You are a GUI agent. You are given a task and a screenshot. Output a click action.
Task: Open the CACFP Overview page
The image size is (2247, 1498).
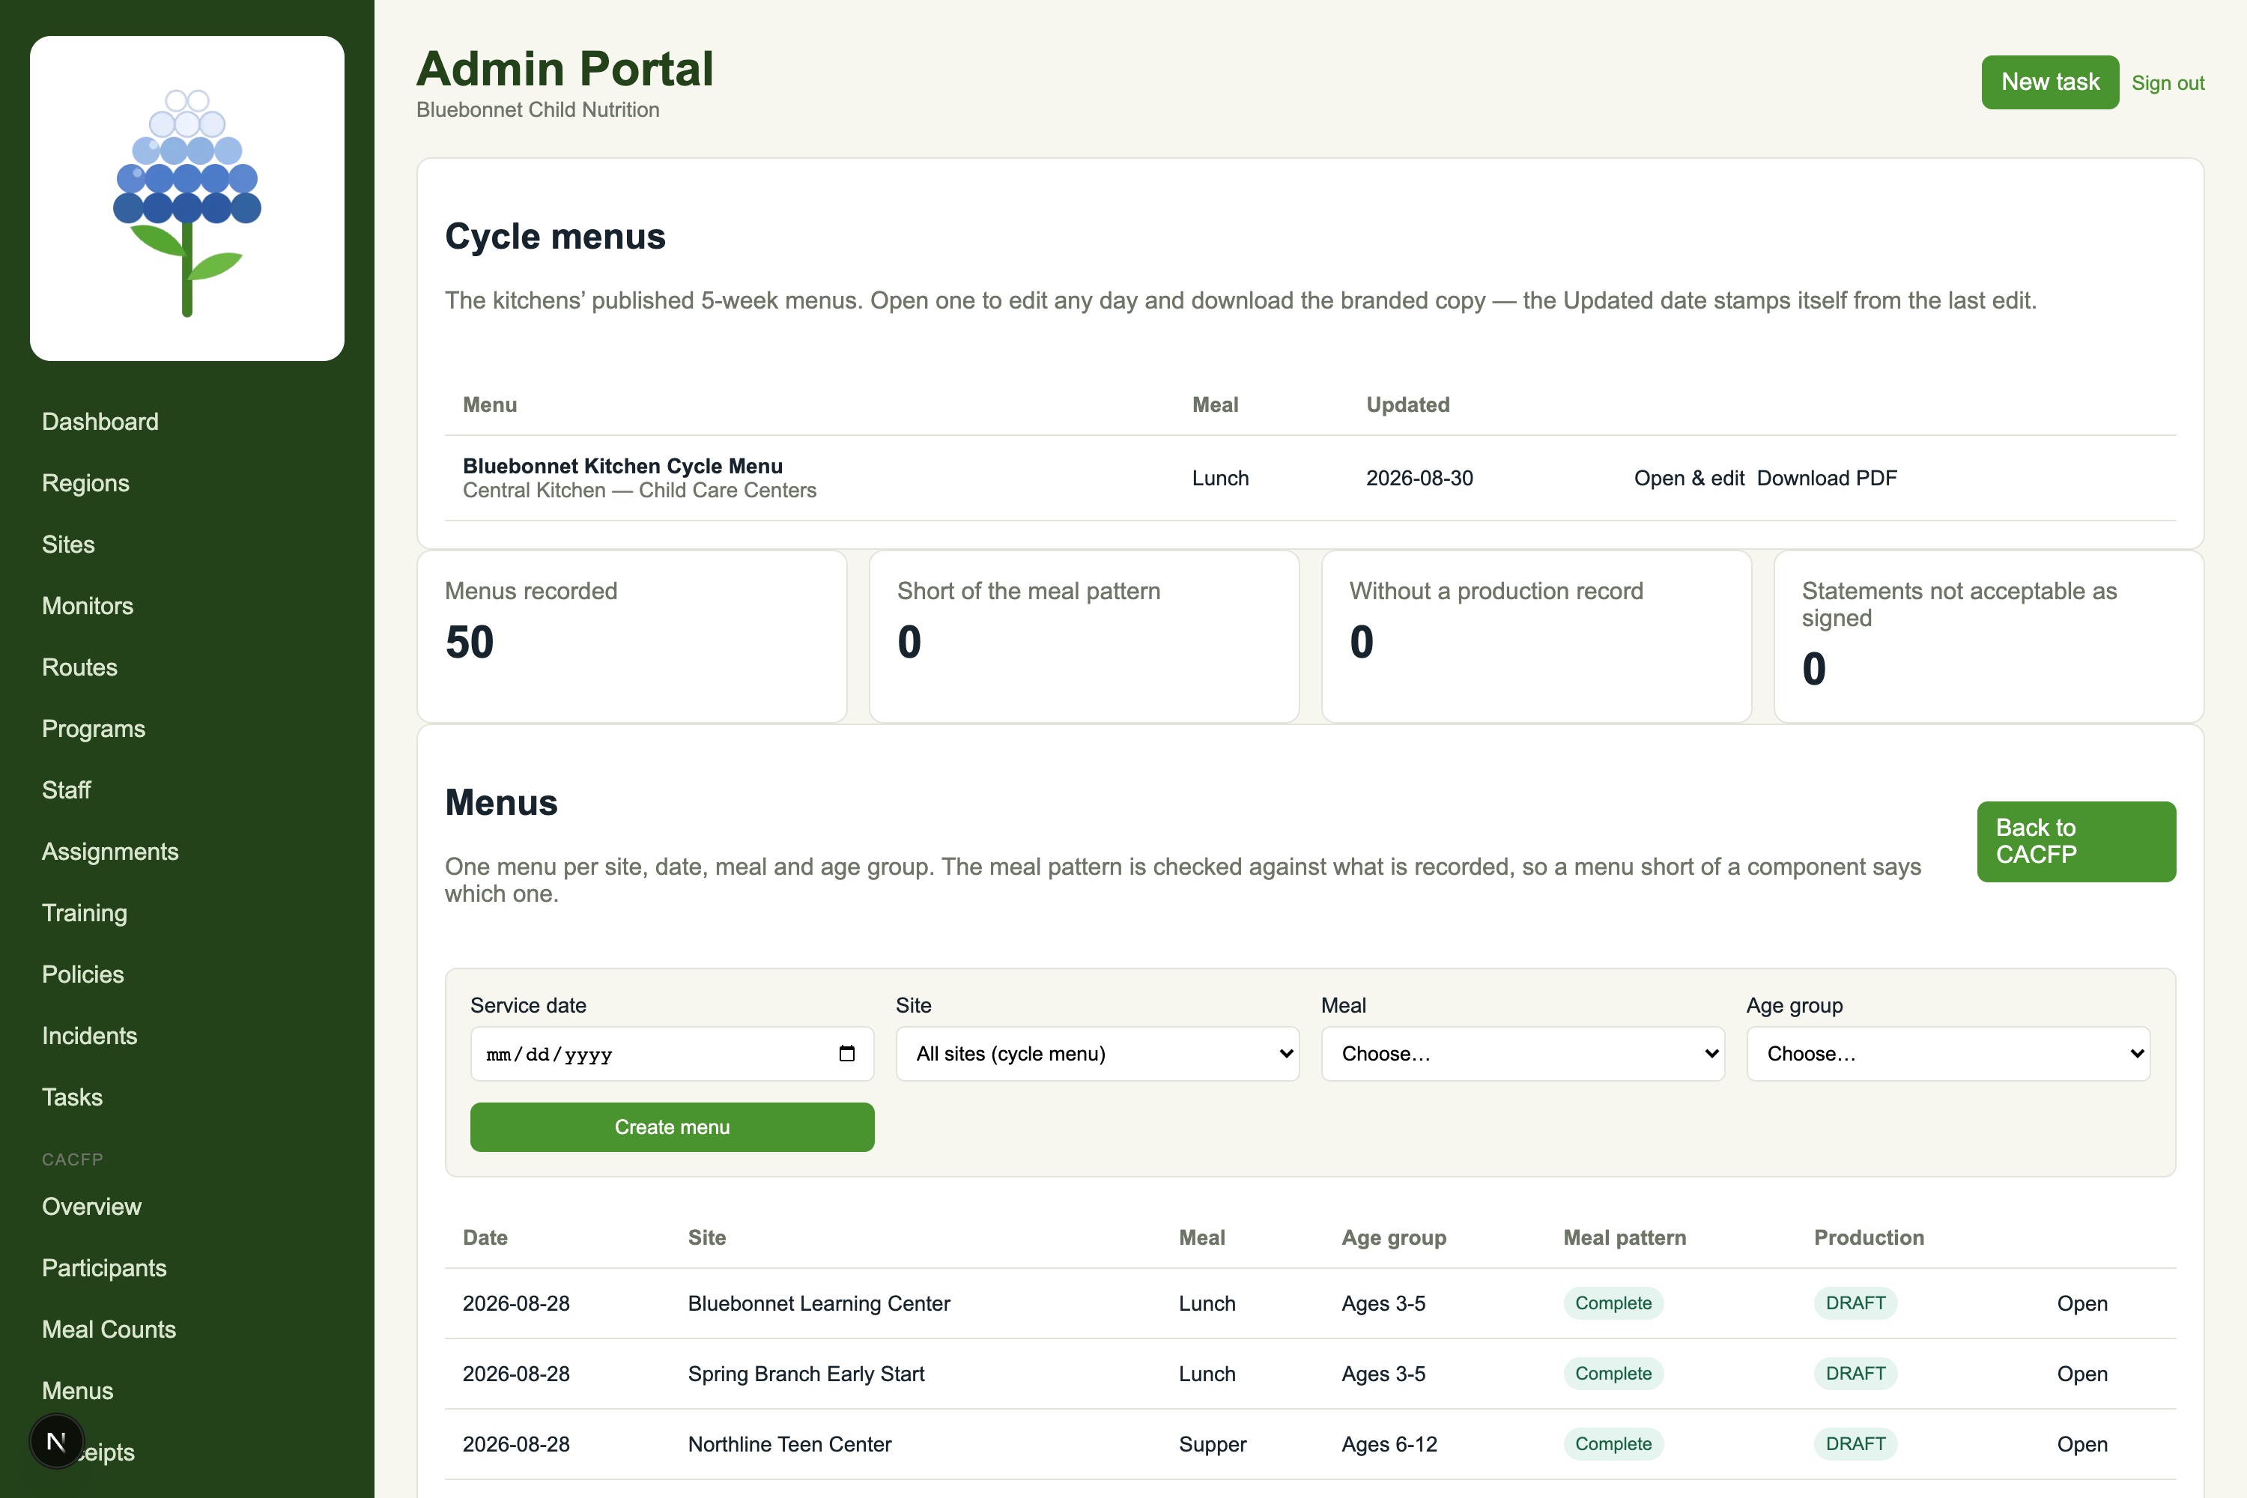[91, 1206]
